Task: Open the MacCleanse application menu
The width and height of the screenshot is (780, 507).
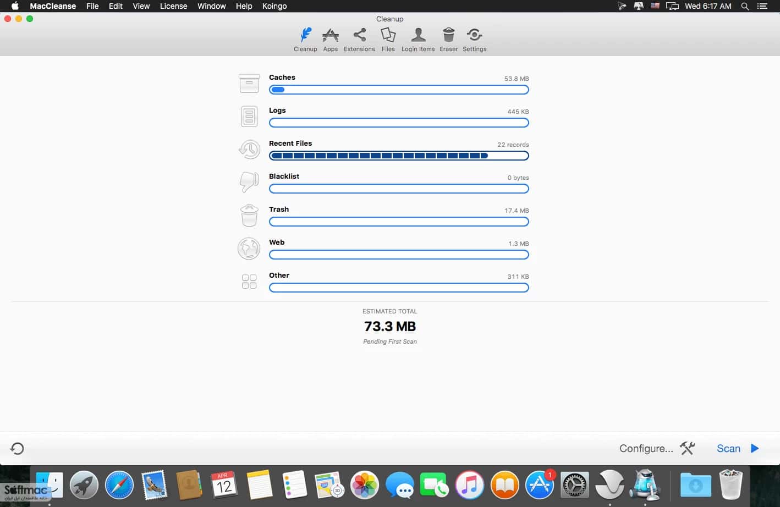Action: 53,6
